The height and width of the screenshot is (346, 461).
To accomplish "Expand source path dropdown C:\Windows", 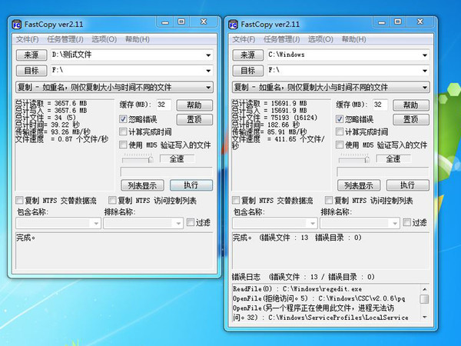I will (x=425, y=55).
